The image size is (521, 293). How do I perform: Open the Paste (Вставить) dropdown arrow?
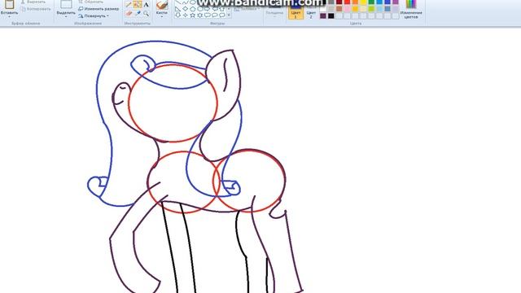[x=9, y=16]
